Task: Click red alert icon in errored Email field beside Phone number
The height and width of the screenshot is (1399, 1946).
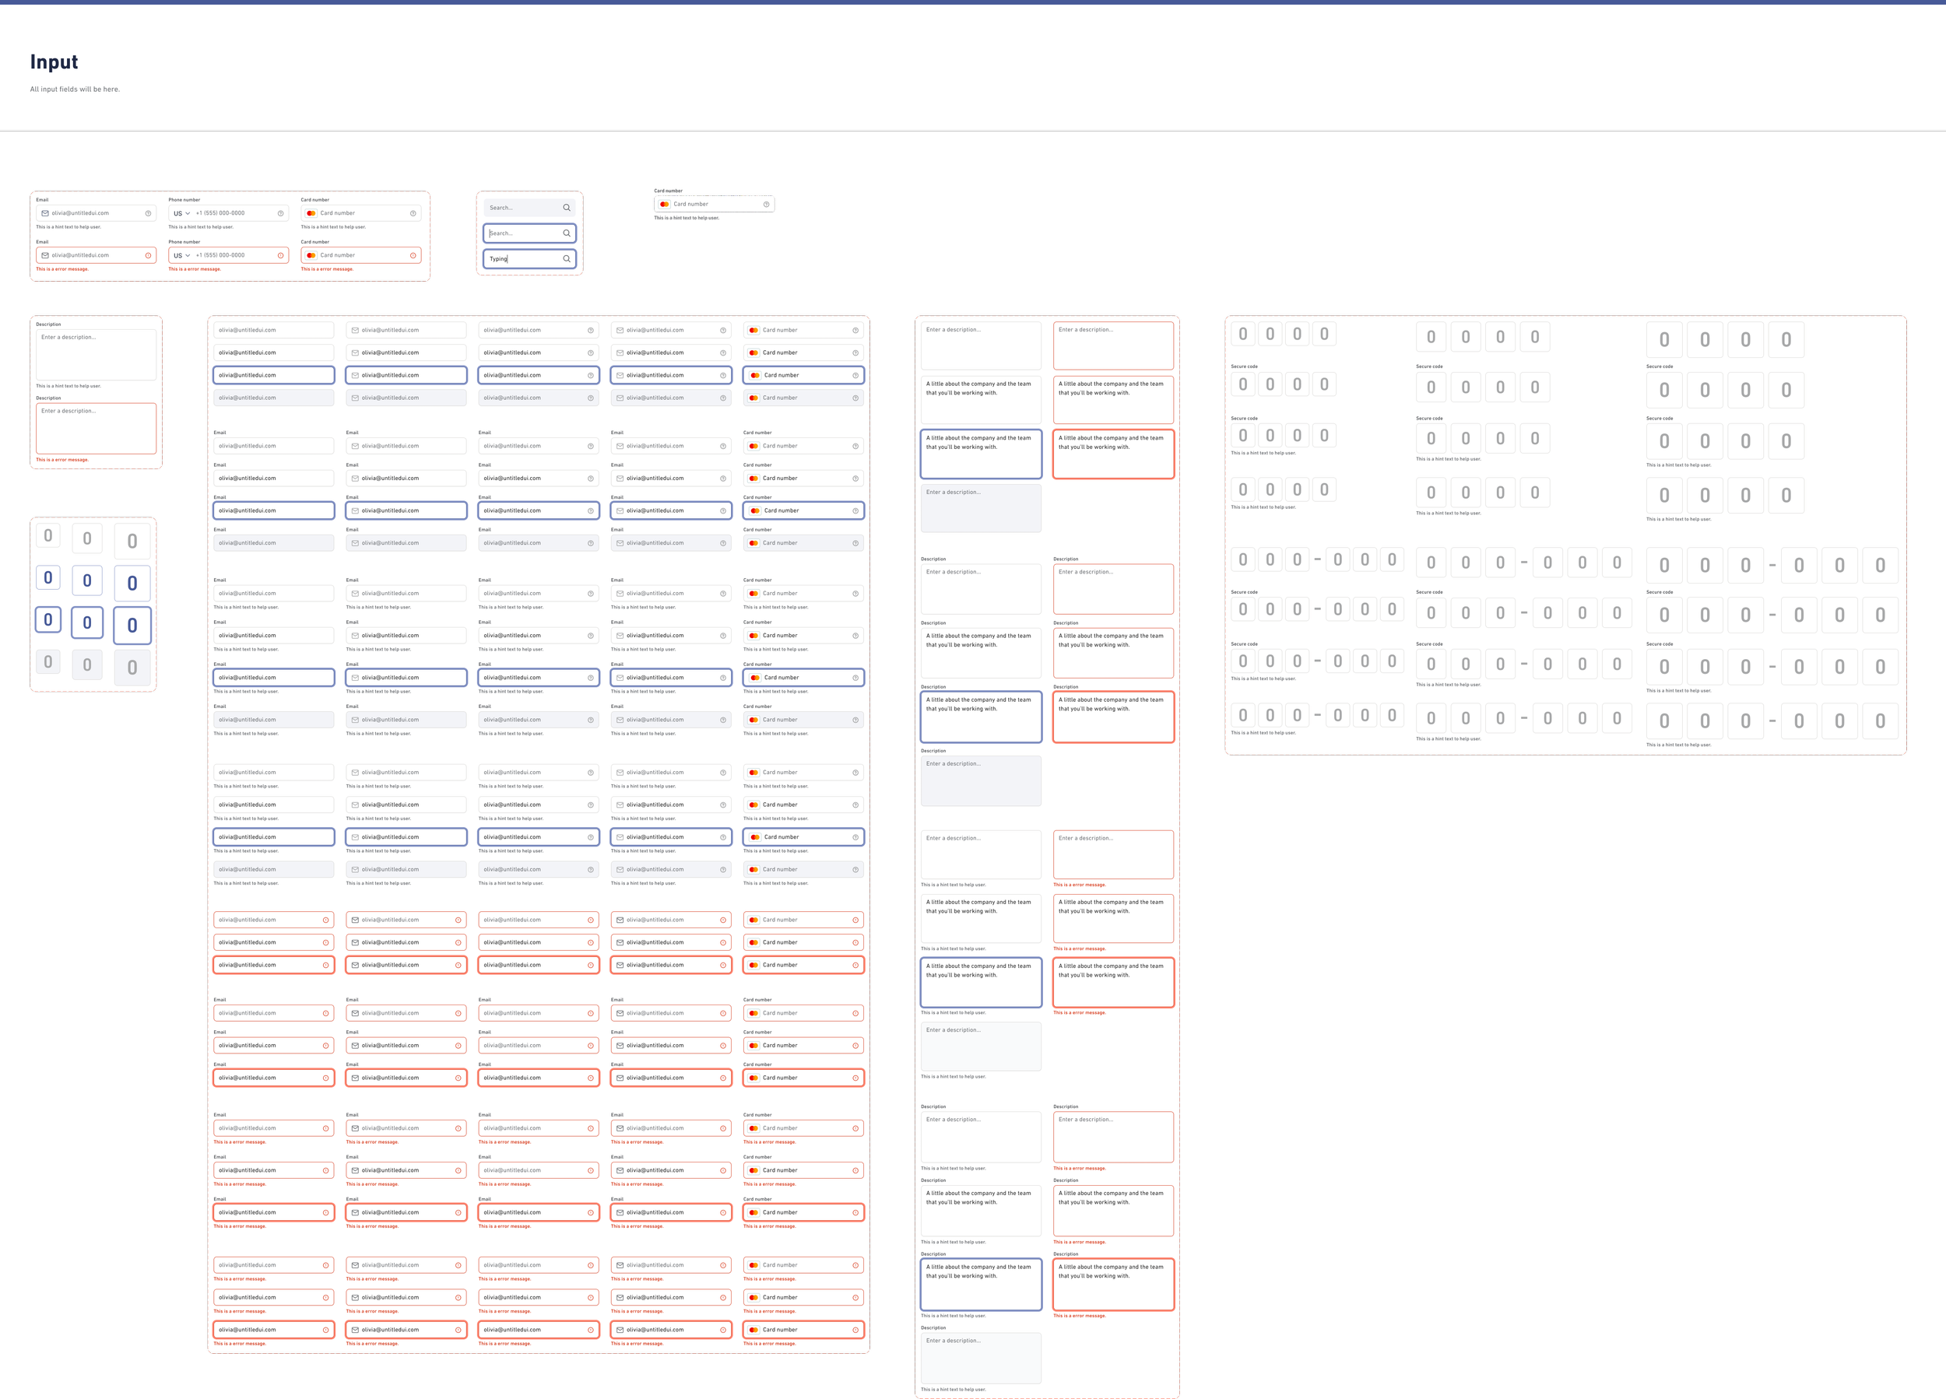Action: [x=148, y=256]
